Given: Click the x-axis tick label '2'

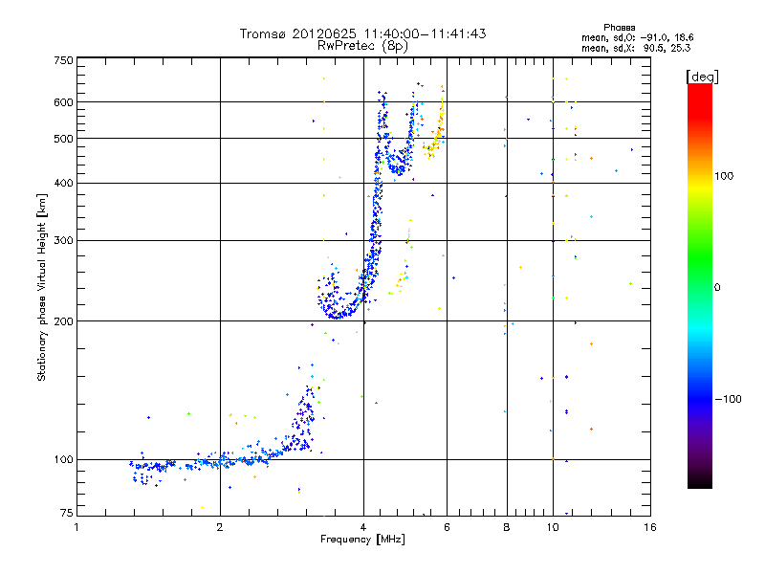Looking at the screenshot, I should (220, 527).
